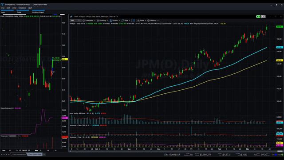The height and width of the screenshot is (160, 284).
Task: Click the Trade toolbar button
Action: (19, 12)
